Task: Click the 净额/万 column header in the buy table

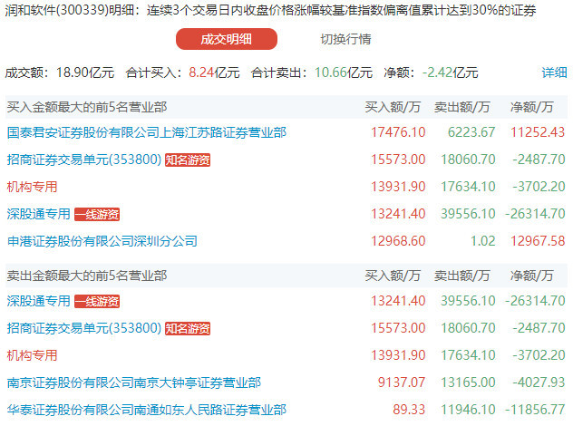Action: click(531, 107)
